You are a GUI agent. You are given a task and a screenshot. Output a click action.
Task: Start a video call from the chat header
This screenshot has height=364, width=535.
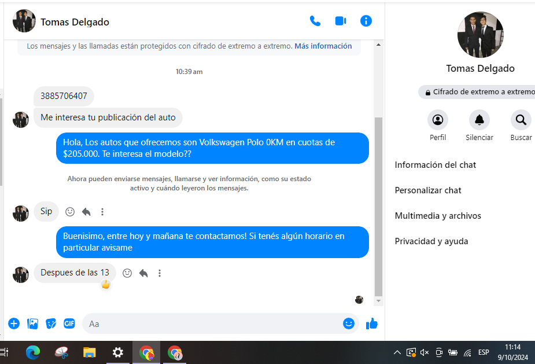341,21
